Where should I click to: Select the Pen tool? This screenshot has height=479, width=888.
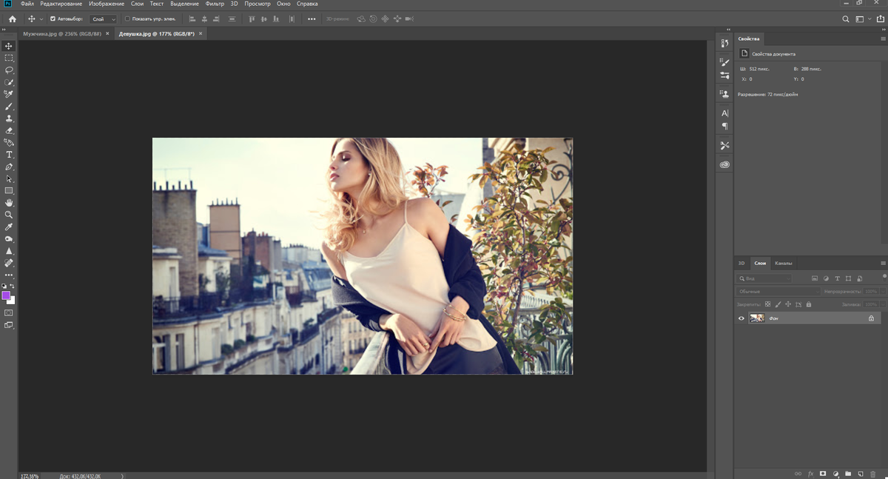click(x=9, y=167)
